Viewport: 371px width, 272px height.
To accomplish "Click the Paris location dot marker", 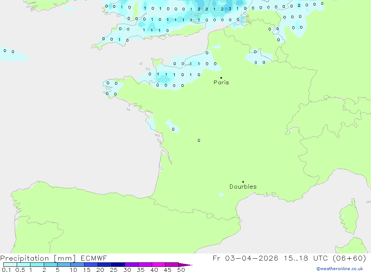I will pos(221,78).
